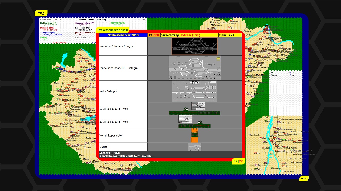Click the Székesfehérvár 2010 yellow tab
This screenshot has width=341, height=191.
point(112,30)
